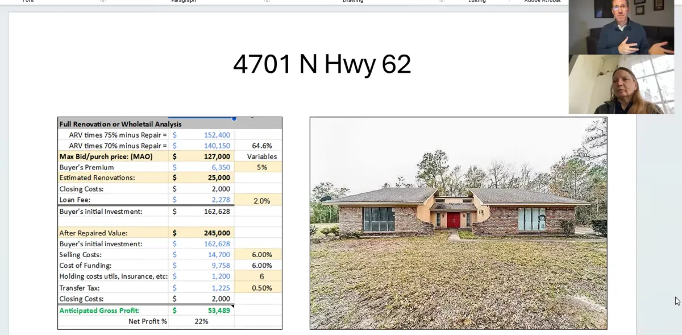Screen dimensions: 682x335
Task: Select the Buyer's Premium label
Action: coord(86,167)
